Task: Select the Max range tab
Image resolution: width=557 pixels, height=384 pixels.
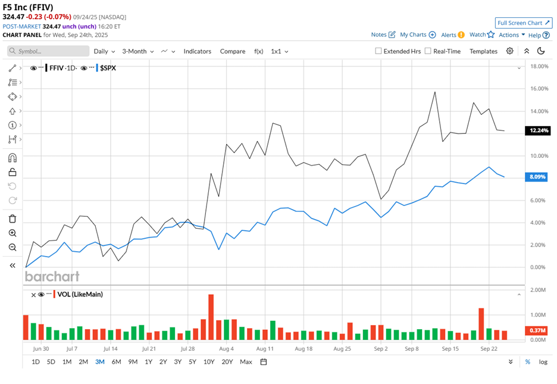Action: [246, 362]
